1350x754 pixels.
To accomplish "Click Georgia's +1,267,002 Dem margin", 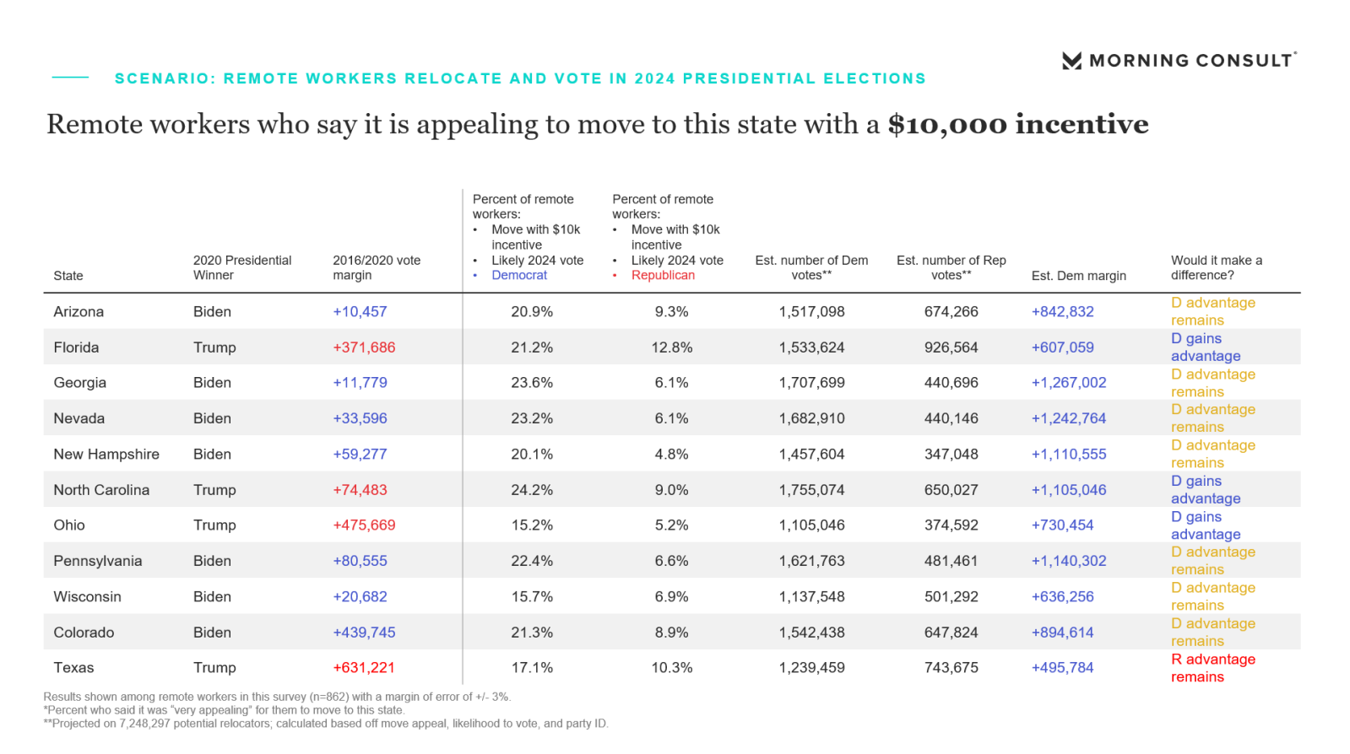I will [1068, 383].
